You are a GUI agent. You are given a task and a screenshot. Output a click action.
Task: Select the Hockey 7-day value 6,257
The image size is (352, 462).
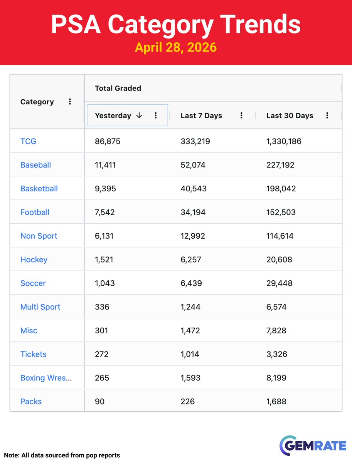tap(191, 259)
